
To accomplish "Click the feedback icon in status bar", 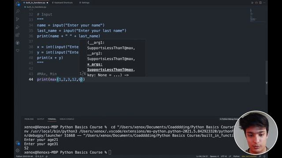I will point(260,156).
